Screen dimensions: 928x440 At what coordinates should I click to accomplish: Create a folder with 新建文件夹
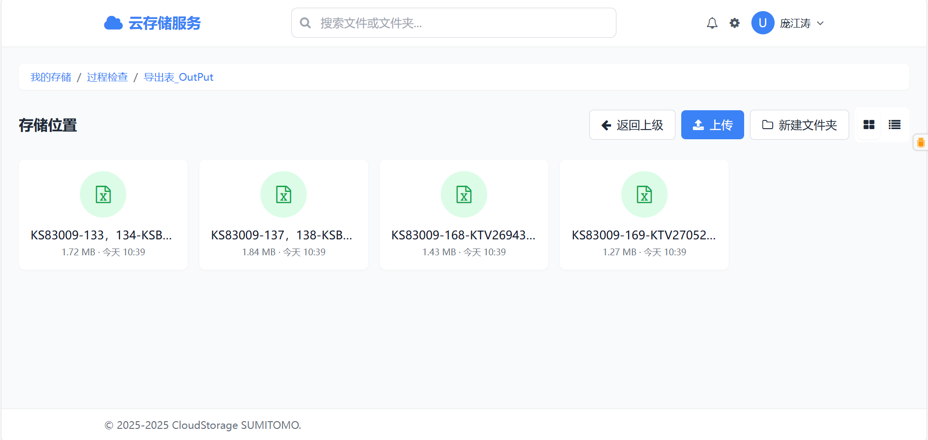tap(799, 125)
